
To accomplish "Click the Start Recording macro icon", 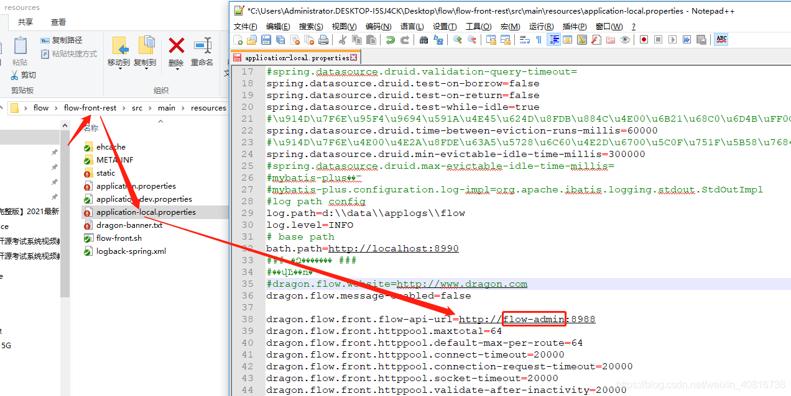I will (644, 40).
